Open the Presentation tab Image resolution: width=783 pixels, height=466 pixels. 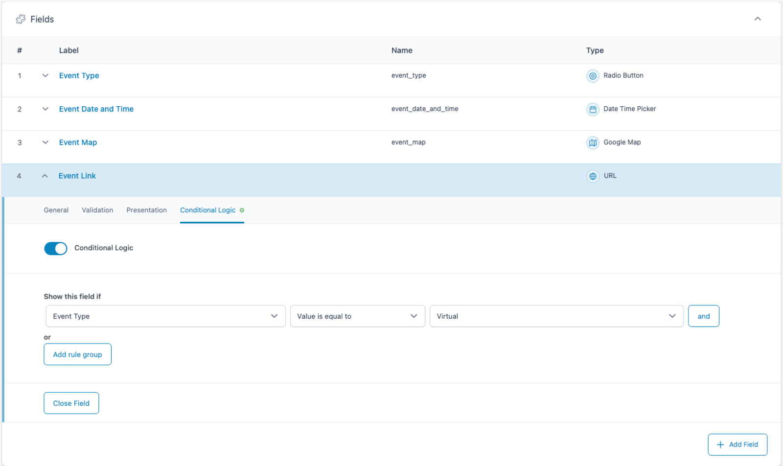click(x=146, y=210)
